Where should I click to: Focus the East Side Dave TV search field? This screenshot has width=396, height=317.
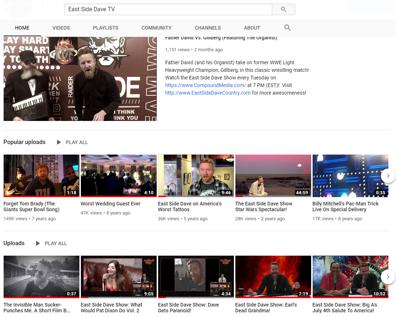(x=168, y=9)
